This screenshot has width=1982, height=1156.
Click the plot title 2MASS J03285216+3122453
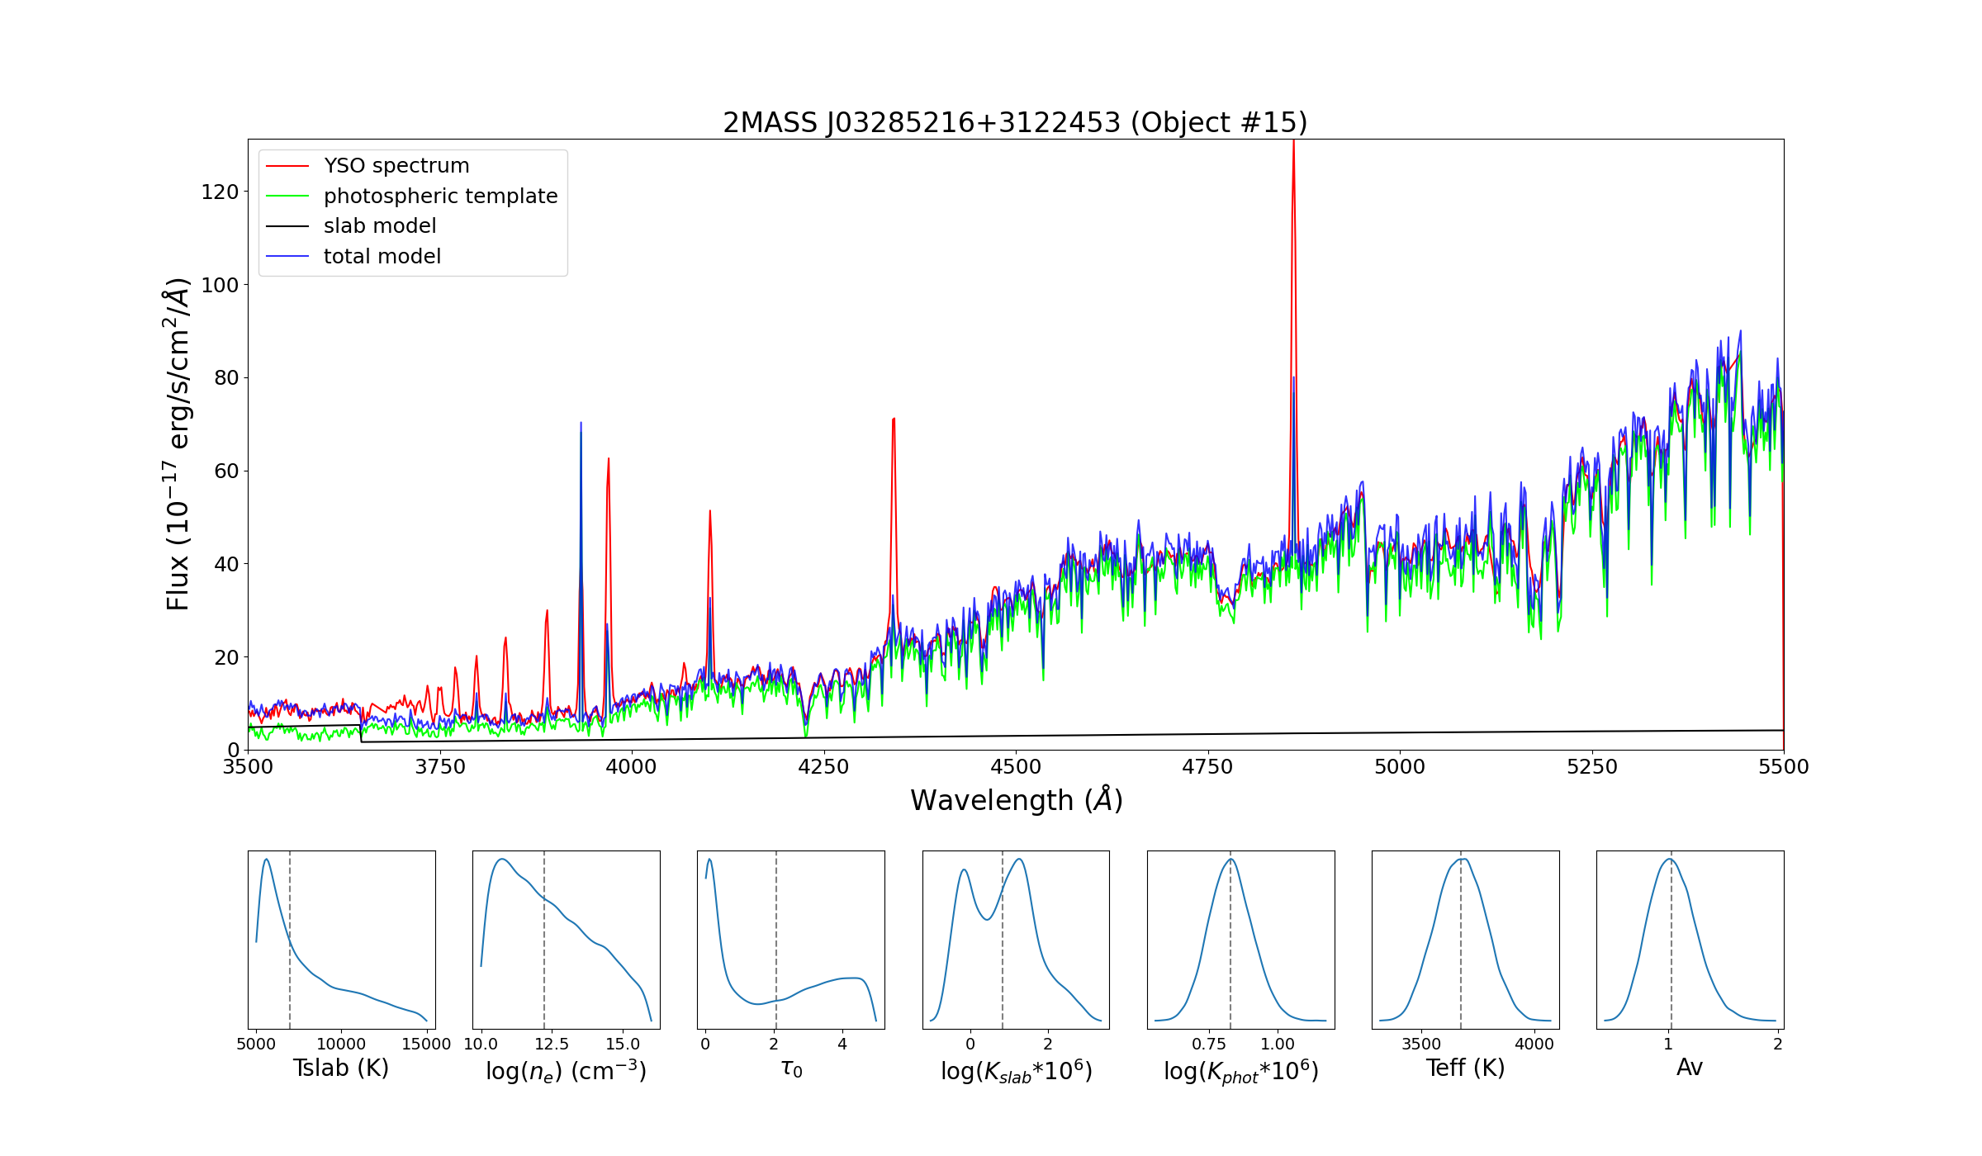(1015, 123)
